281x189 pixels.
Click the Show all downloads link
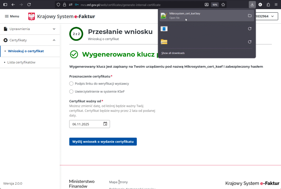pos(173,53)
